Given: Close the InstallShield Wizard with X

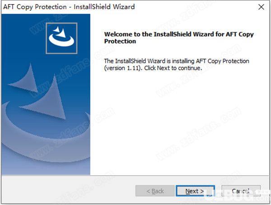Looking at the screenshot, I should tap(261, 7).
